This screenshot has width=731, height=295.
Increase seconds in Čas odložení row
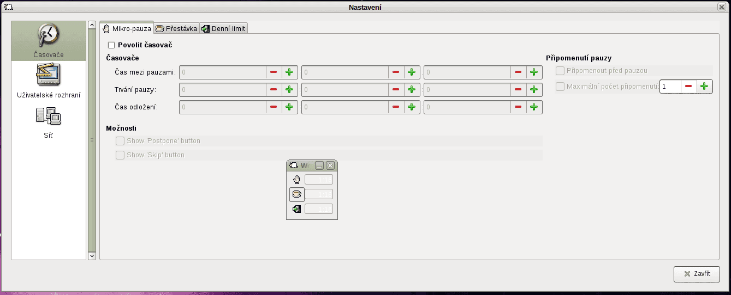tap(534, 107)
